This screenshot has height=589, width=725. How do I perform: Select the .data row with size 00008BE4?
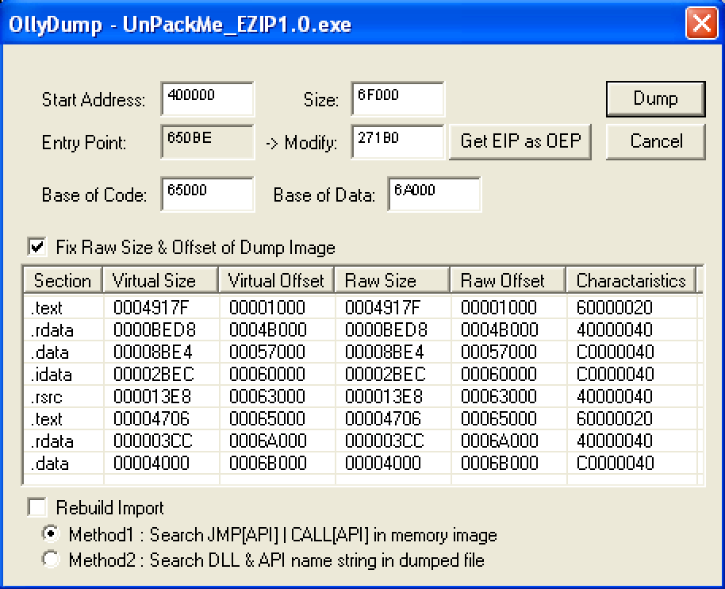tap(363, 352)
